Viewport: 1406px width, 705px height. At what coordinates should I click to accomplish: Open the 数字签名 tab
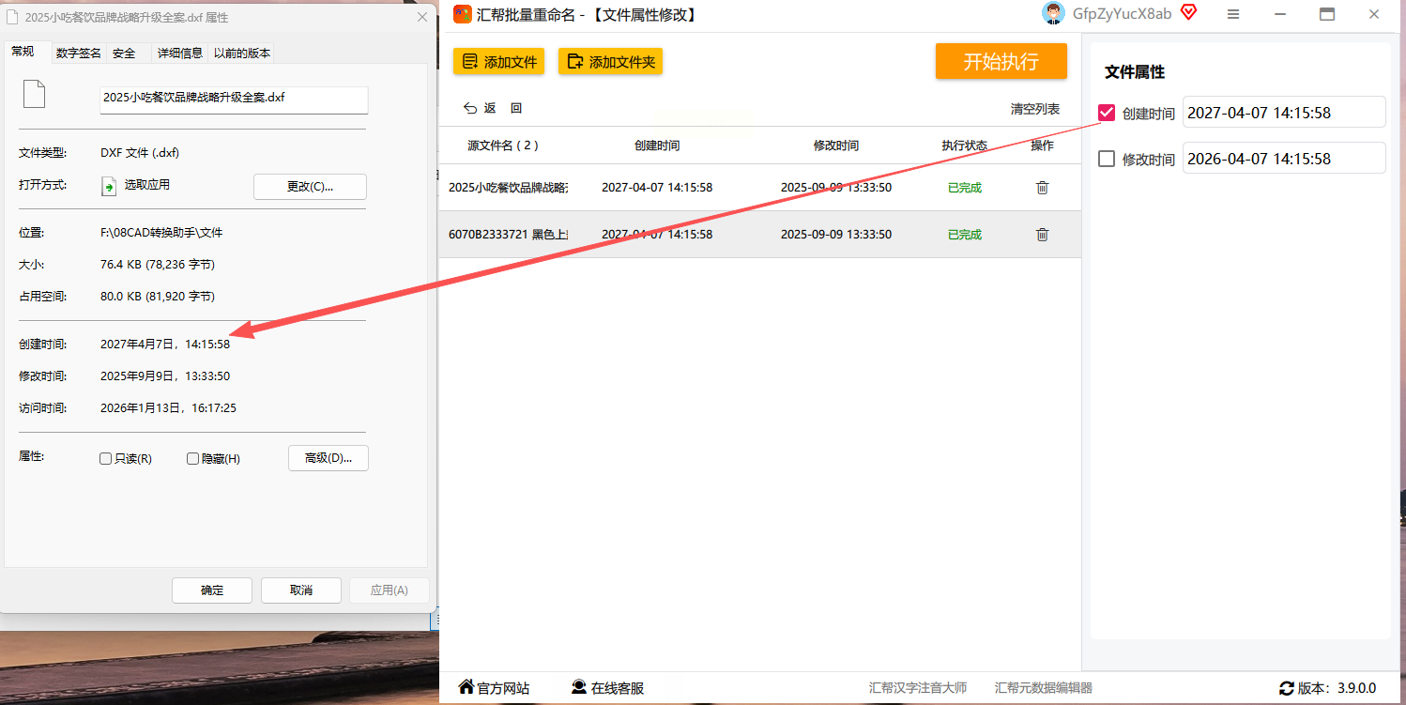78,54
